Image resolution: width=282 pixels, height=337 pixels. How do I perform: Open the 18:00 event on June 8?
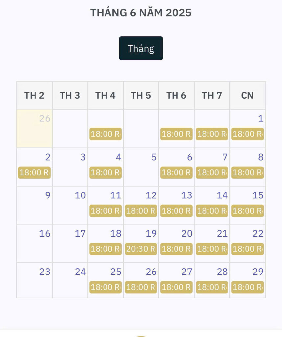coord(247,172)
